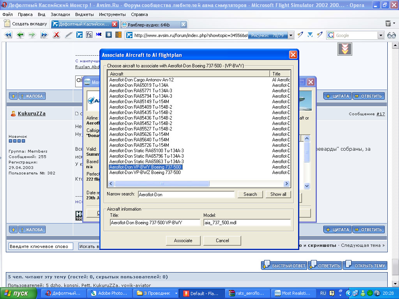This screenshot has width=399, height=299.
Task: Click the ОТКРЫТЬ ТЕМУ button
Action: click(365, 266)
